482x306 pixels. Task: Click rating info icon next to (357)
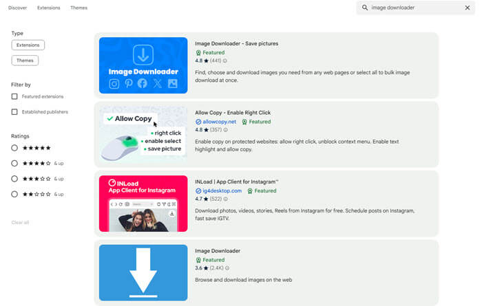coord(225,130)
